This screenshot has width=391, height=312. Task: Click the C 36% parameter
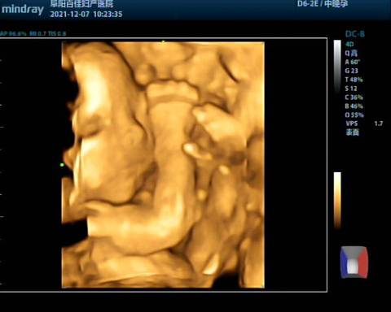pos(354,97)
